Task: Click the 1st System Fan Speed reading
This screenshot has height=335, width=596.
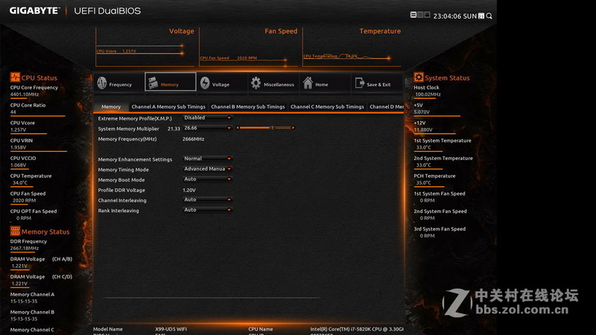Action: click(427, 200)
